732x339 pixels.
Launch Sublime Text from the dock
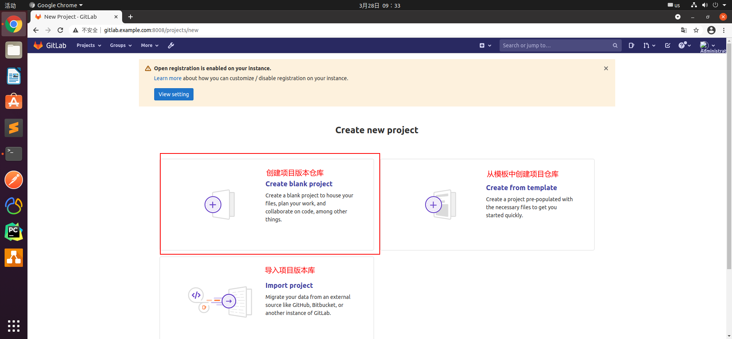tap(14, 128)
